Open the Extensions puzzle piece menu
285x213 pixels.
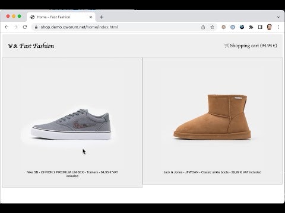pyautogui.click(x=251, y=27)
